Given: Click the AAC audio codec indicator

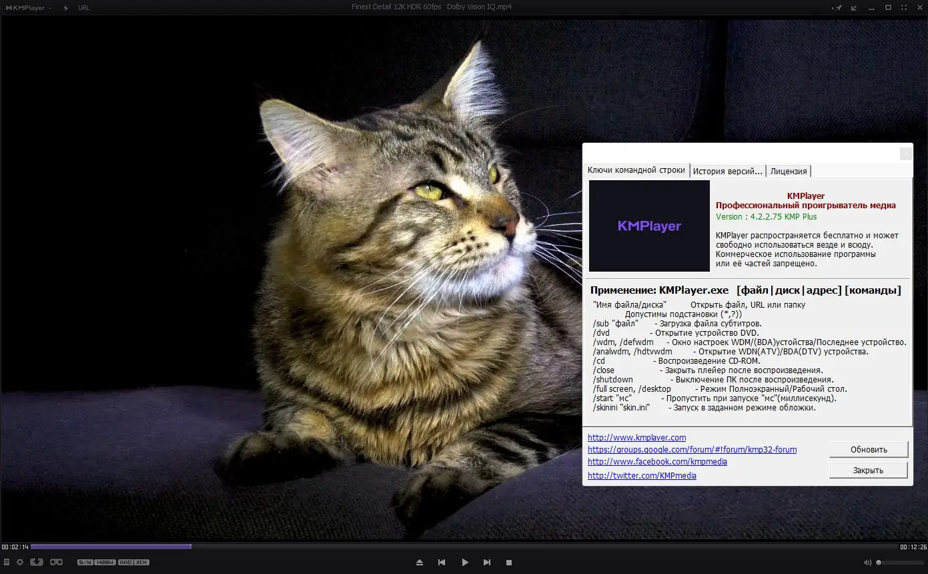Looking at the screenshot, I should click(x=125, y=562).
